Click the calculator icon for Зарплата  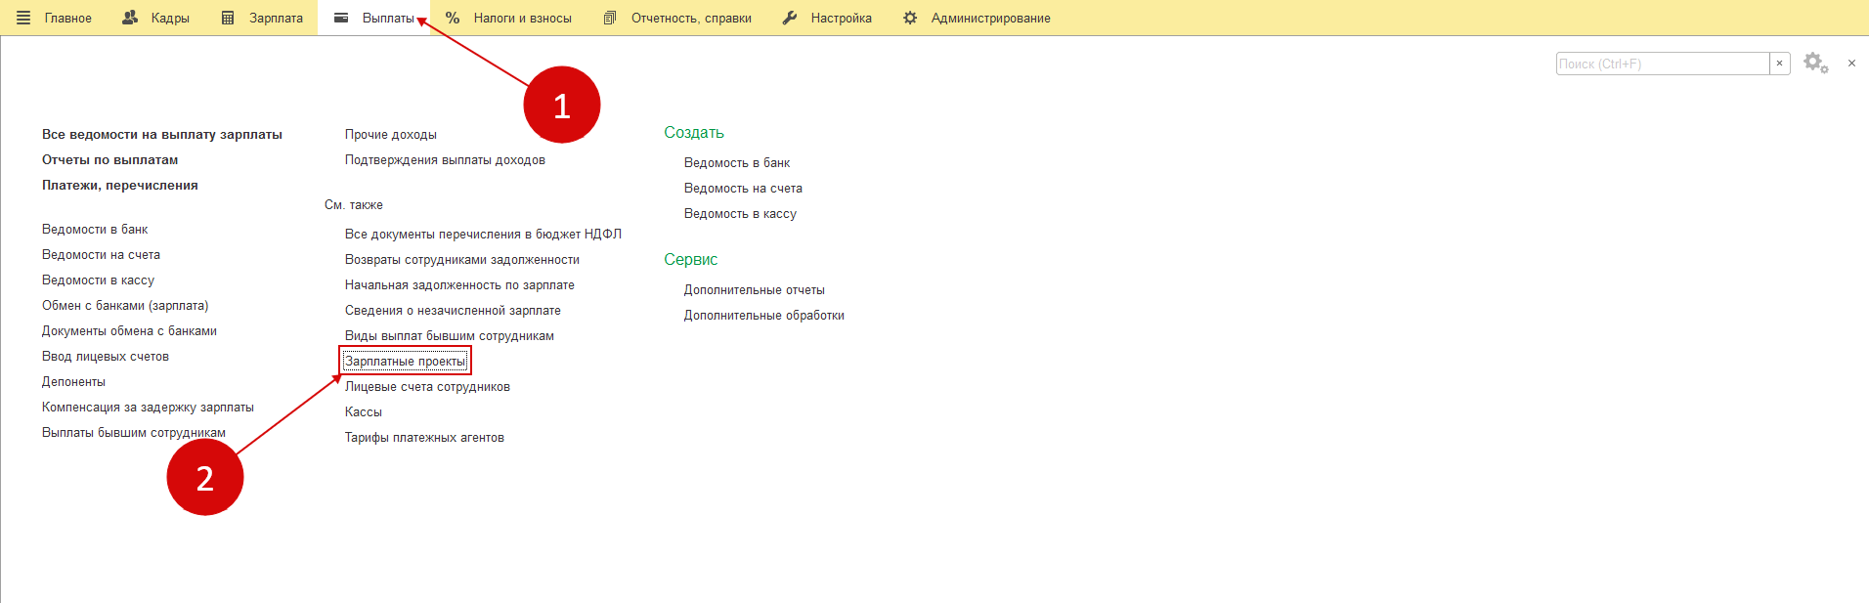[228, 18]
